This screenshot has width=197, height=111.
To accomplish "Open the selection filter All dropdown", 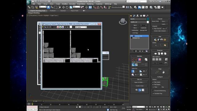I will click(x=42, y=7).
